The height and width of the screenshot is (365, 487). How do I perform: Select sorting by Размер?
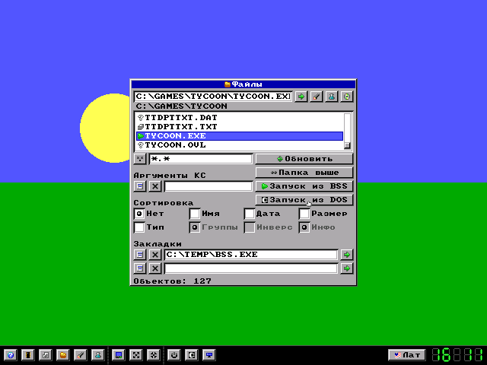tap(304, 214)
